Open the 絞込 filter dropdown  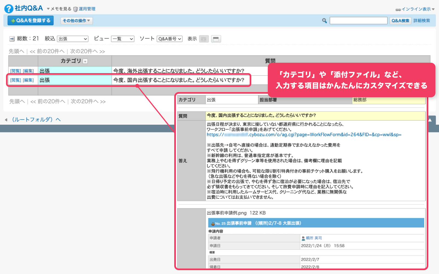73,39
